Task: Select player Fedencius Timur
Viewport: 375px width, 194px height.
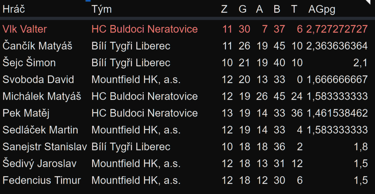Action: click(x=41, y=180)
